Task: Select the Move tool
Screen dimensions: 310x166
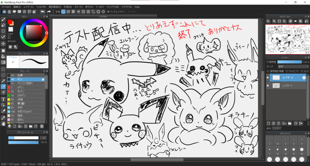Action: click(3, 43)
